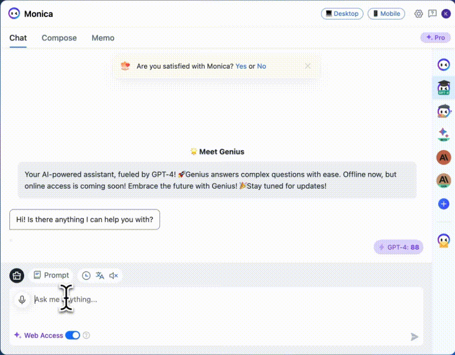The height and width of the screenshot is (355, 455).
Task: Open the settings gear in the top bar
Action: point(419,13)
